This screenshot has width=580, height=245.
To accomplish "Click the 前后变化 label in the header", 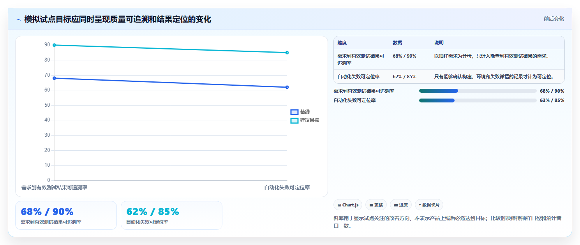I will point(554,19).
